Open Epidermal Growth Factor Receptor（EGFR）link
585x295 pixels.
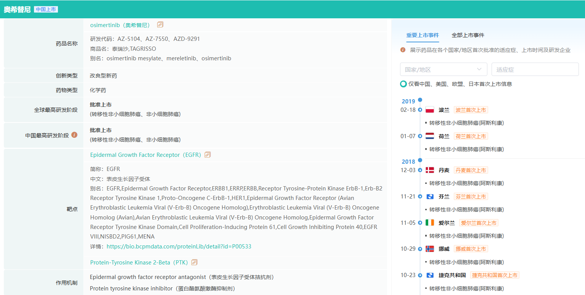(145, 155)
